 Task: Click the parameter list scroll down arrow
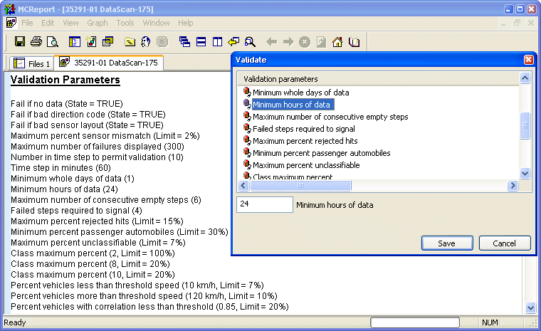[525, 173]
